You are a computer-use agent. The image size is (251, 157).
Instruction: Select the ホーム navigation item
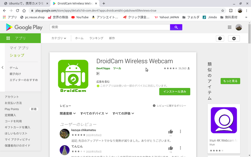point(79,38)
